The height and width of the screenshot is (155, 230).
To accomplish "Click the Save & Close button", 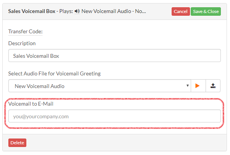I will click(206, 11).
